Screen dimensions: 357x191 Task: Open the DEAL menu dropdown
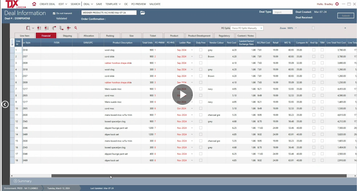pyautogui.click(x=88, y=4)
